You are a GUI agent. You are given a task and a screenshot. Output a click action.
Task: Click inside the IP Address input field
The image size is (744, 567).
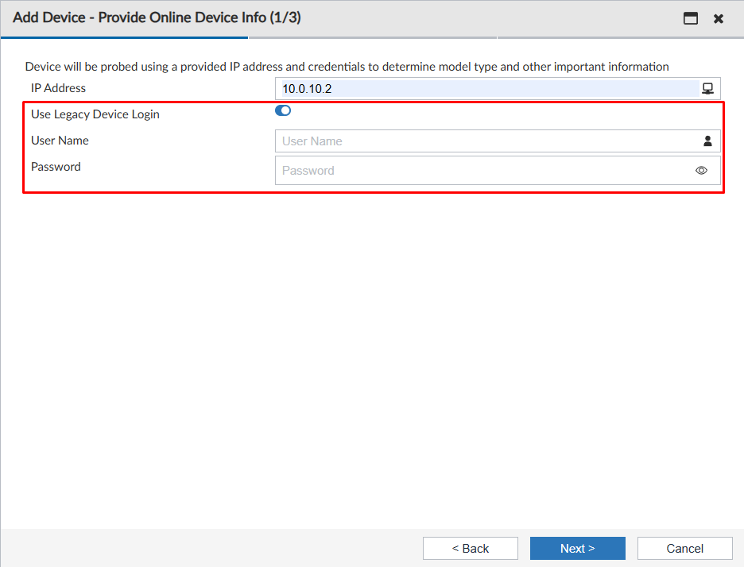477,88
